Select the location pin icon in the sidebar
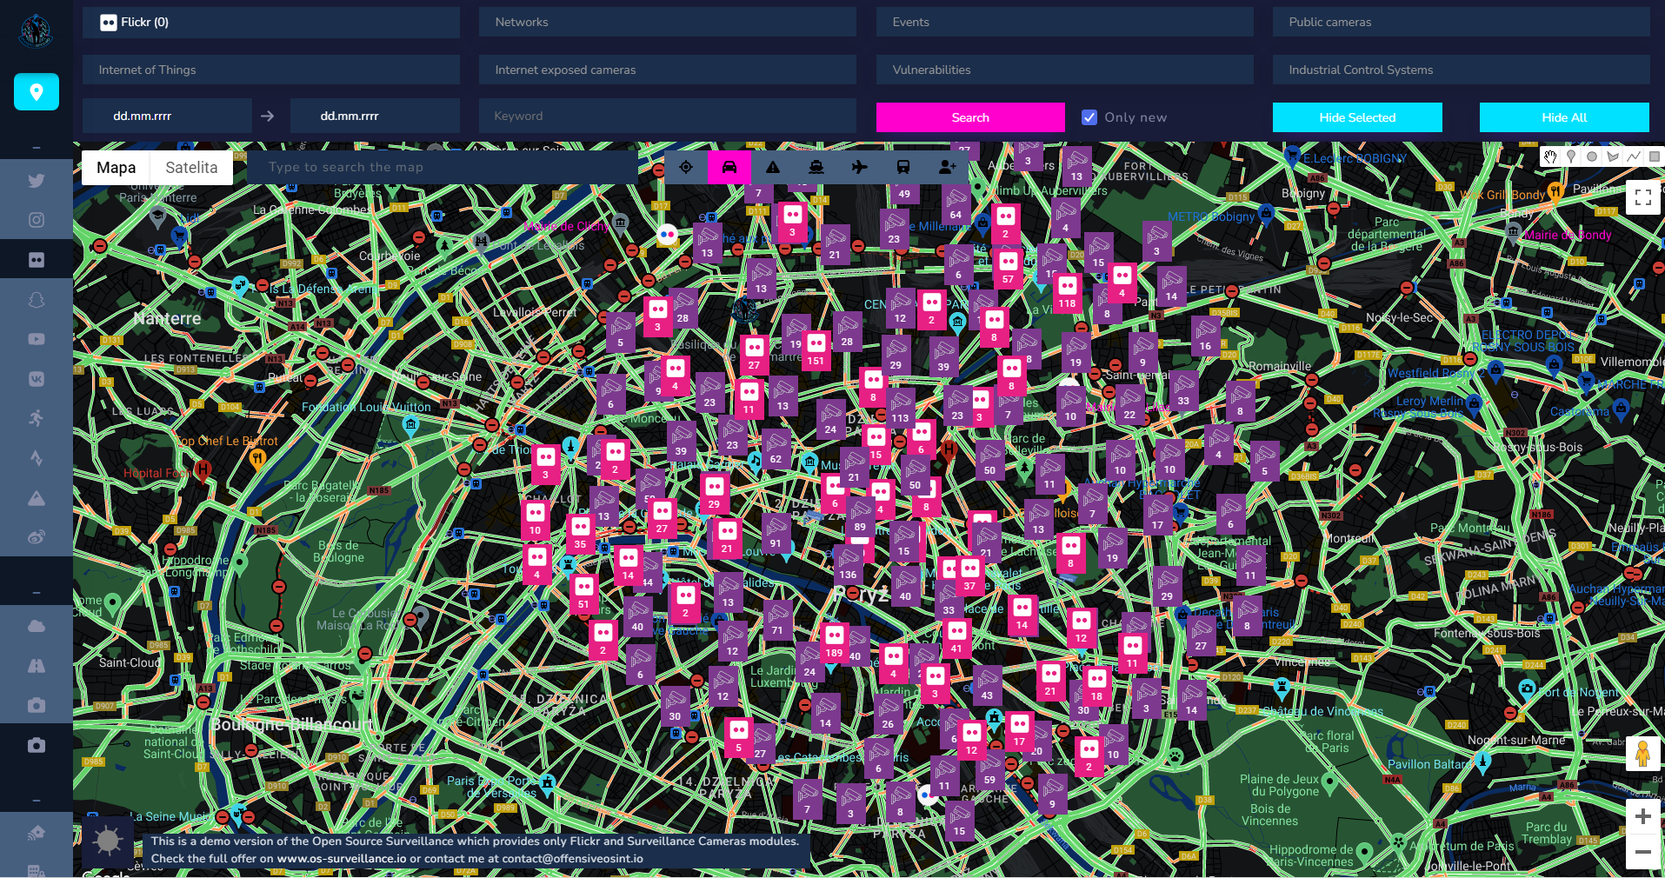 (37, 92)
